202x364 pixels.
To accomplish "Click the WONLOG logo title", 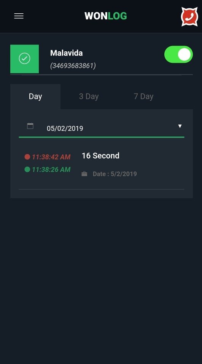I will [x=106, y=16].
